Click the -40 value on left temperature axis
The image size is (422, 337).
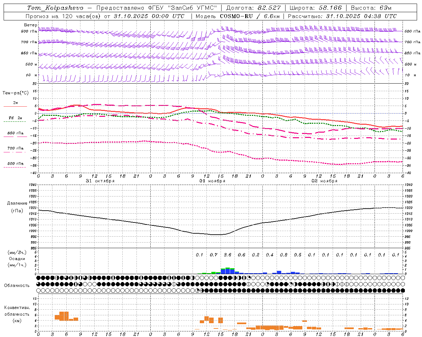(x=34, y=173)
